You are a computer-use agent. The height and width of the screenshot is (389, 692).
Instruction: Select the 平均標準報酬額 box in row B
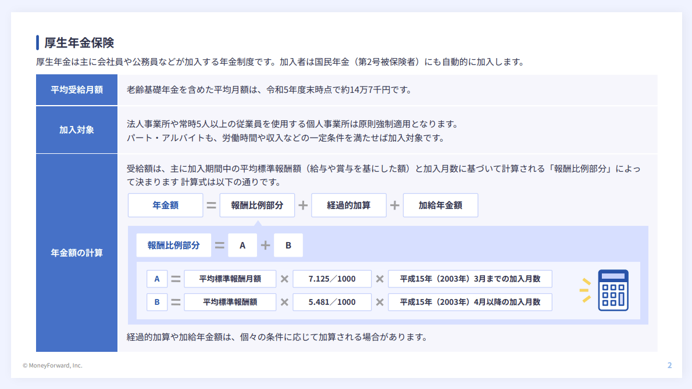point(230,302)
